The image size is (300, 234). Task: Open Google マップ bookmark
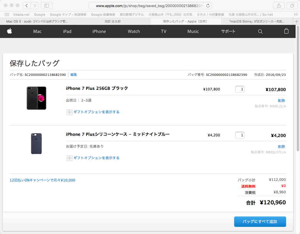pos(68,15)
